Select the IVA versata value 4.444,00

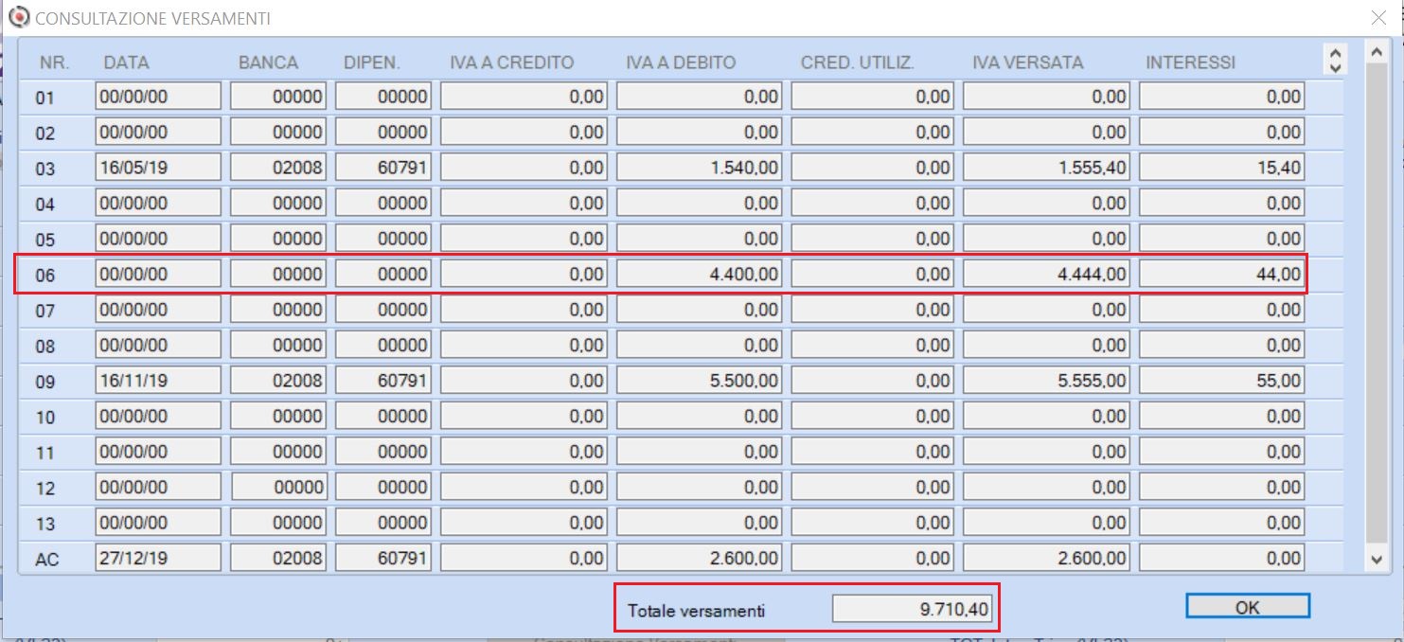(1047, 275)
